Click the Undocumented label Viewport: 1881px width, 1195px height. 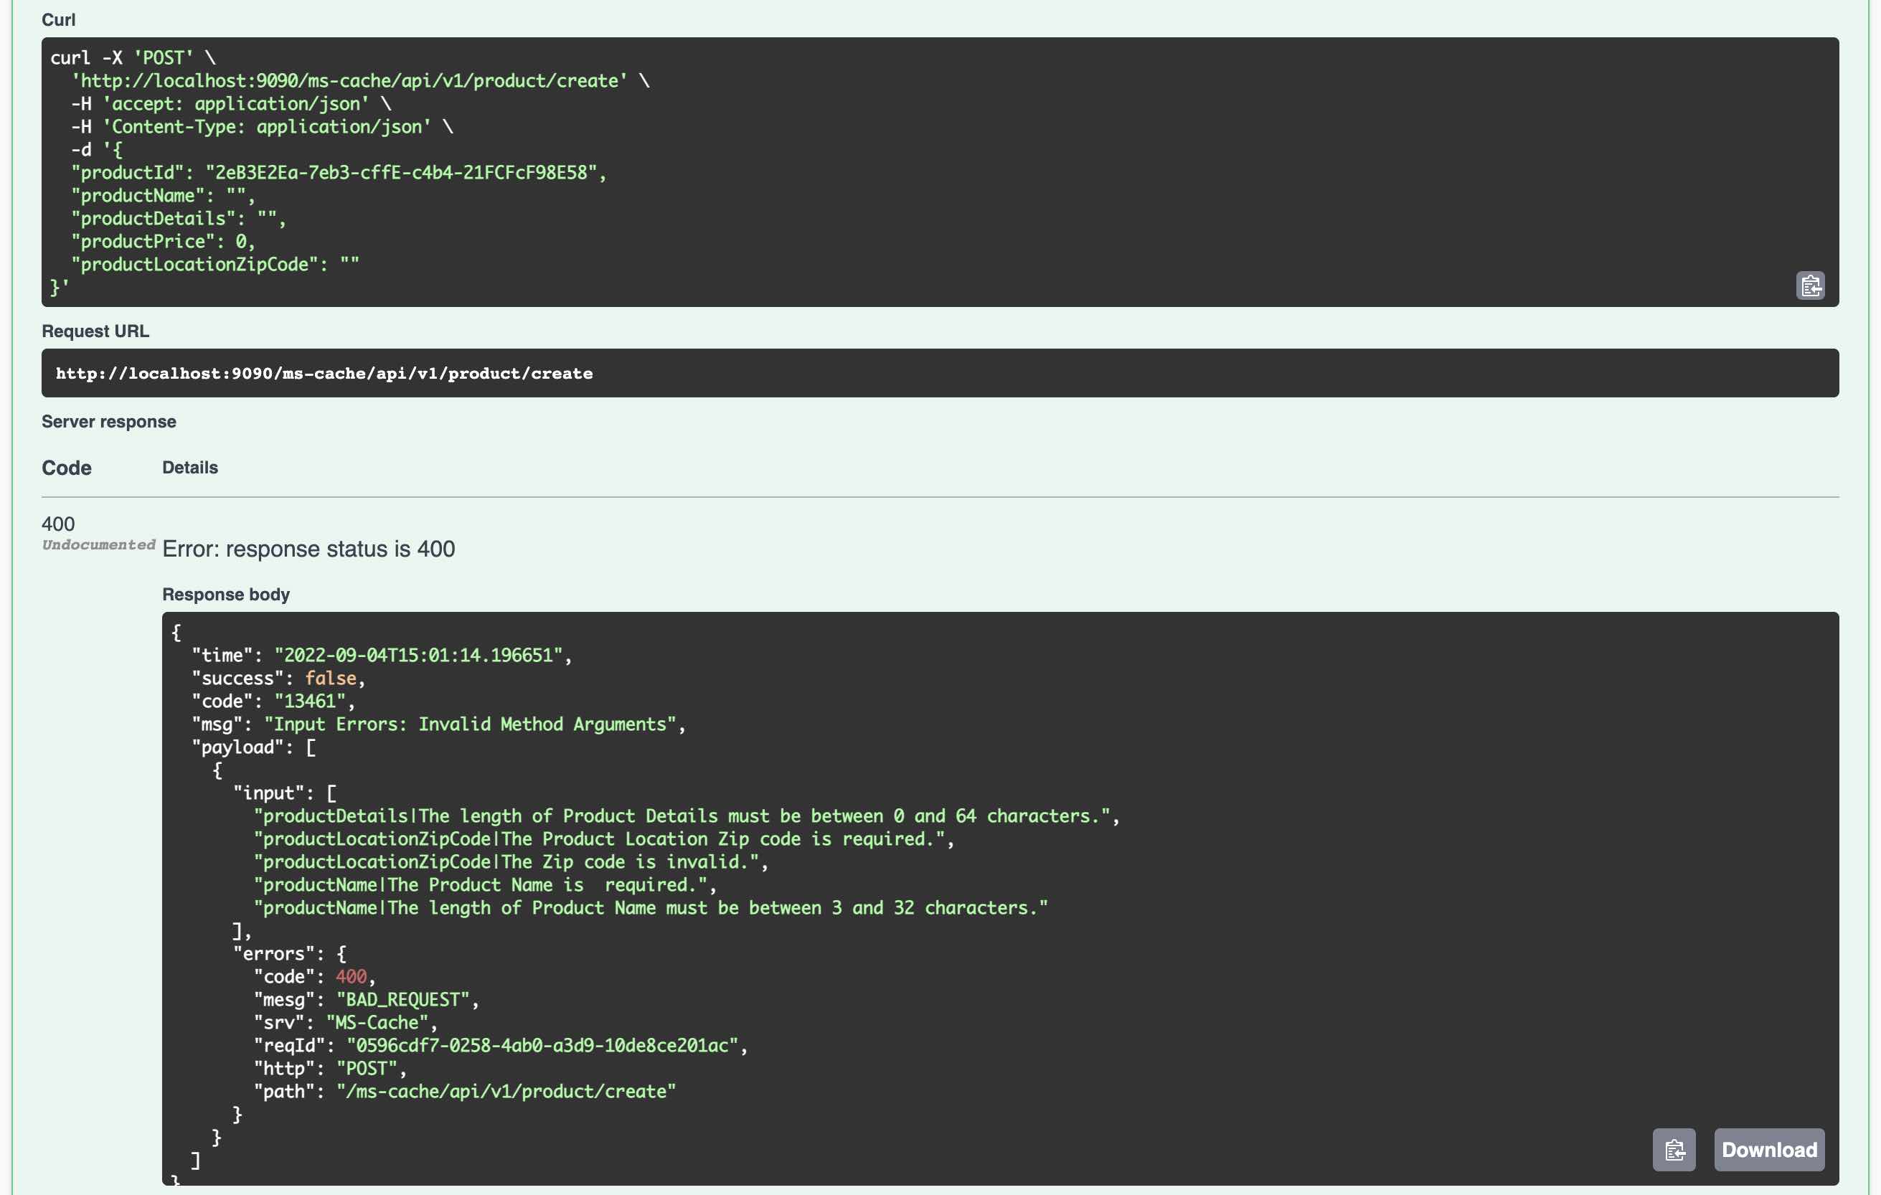(x=98, y=544)
